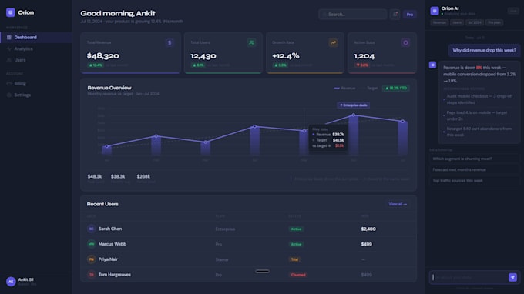Viewport: 524px width, 294px height.
Task: Choose 'Which segment is churning most?' suggestion
Action: 475,159
